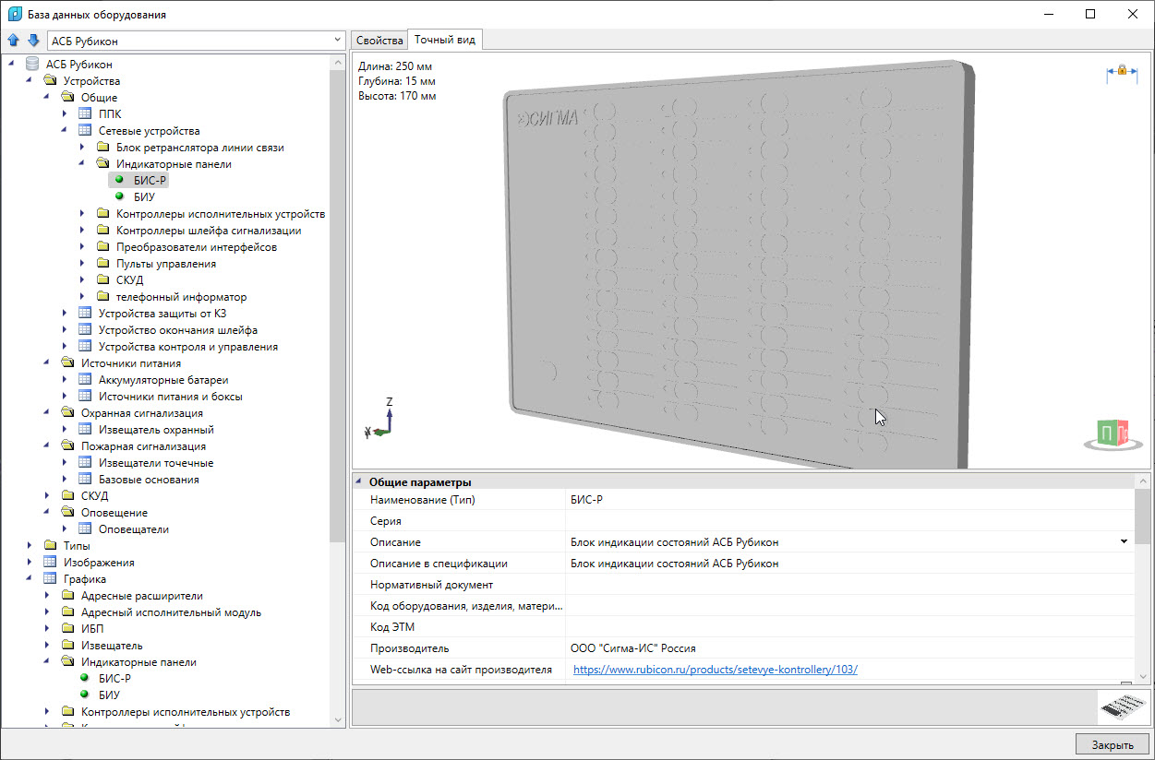
Task: Switch to the Свойства tab
Action: tap(379, 40)
